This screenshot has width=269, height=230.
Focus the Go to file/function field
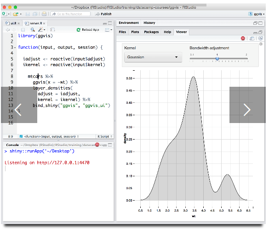[x=70, y=14]
